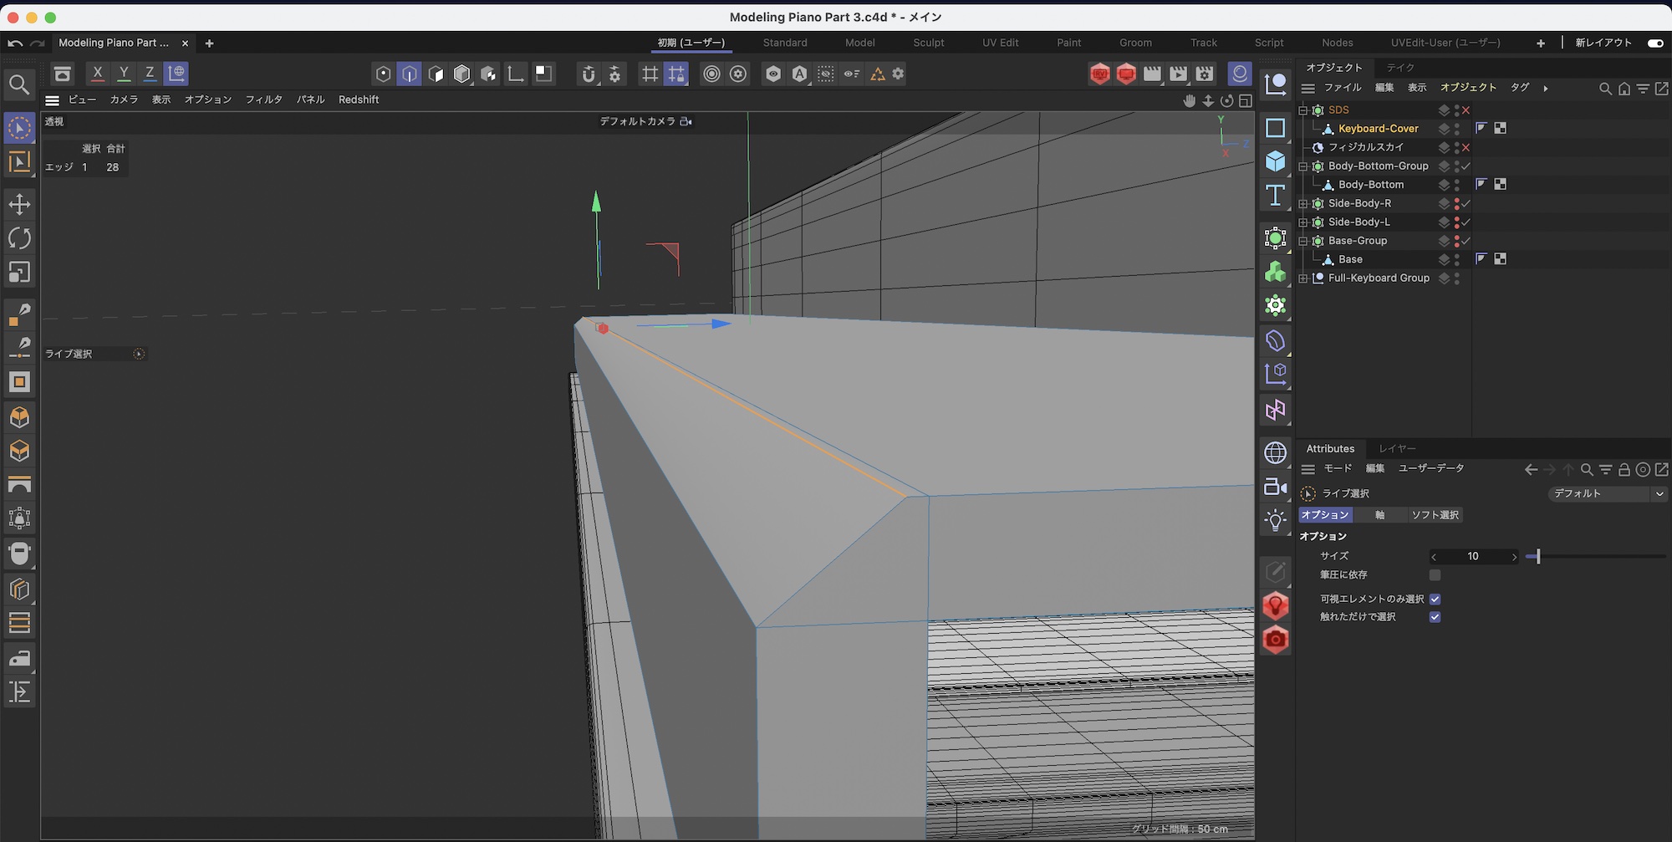1672x842 pixels.
Task: Open the Redshift viewport menu
Action: coord(359,100)
